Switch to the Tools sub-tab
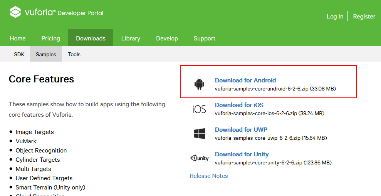The width and height of the screenshot is (381, 196). pos(74,54)
